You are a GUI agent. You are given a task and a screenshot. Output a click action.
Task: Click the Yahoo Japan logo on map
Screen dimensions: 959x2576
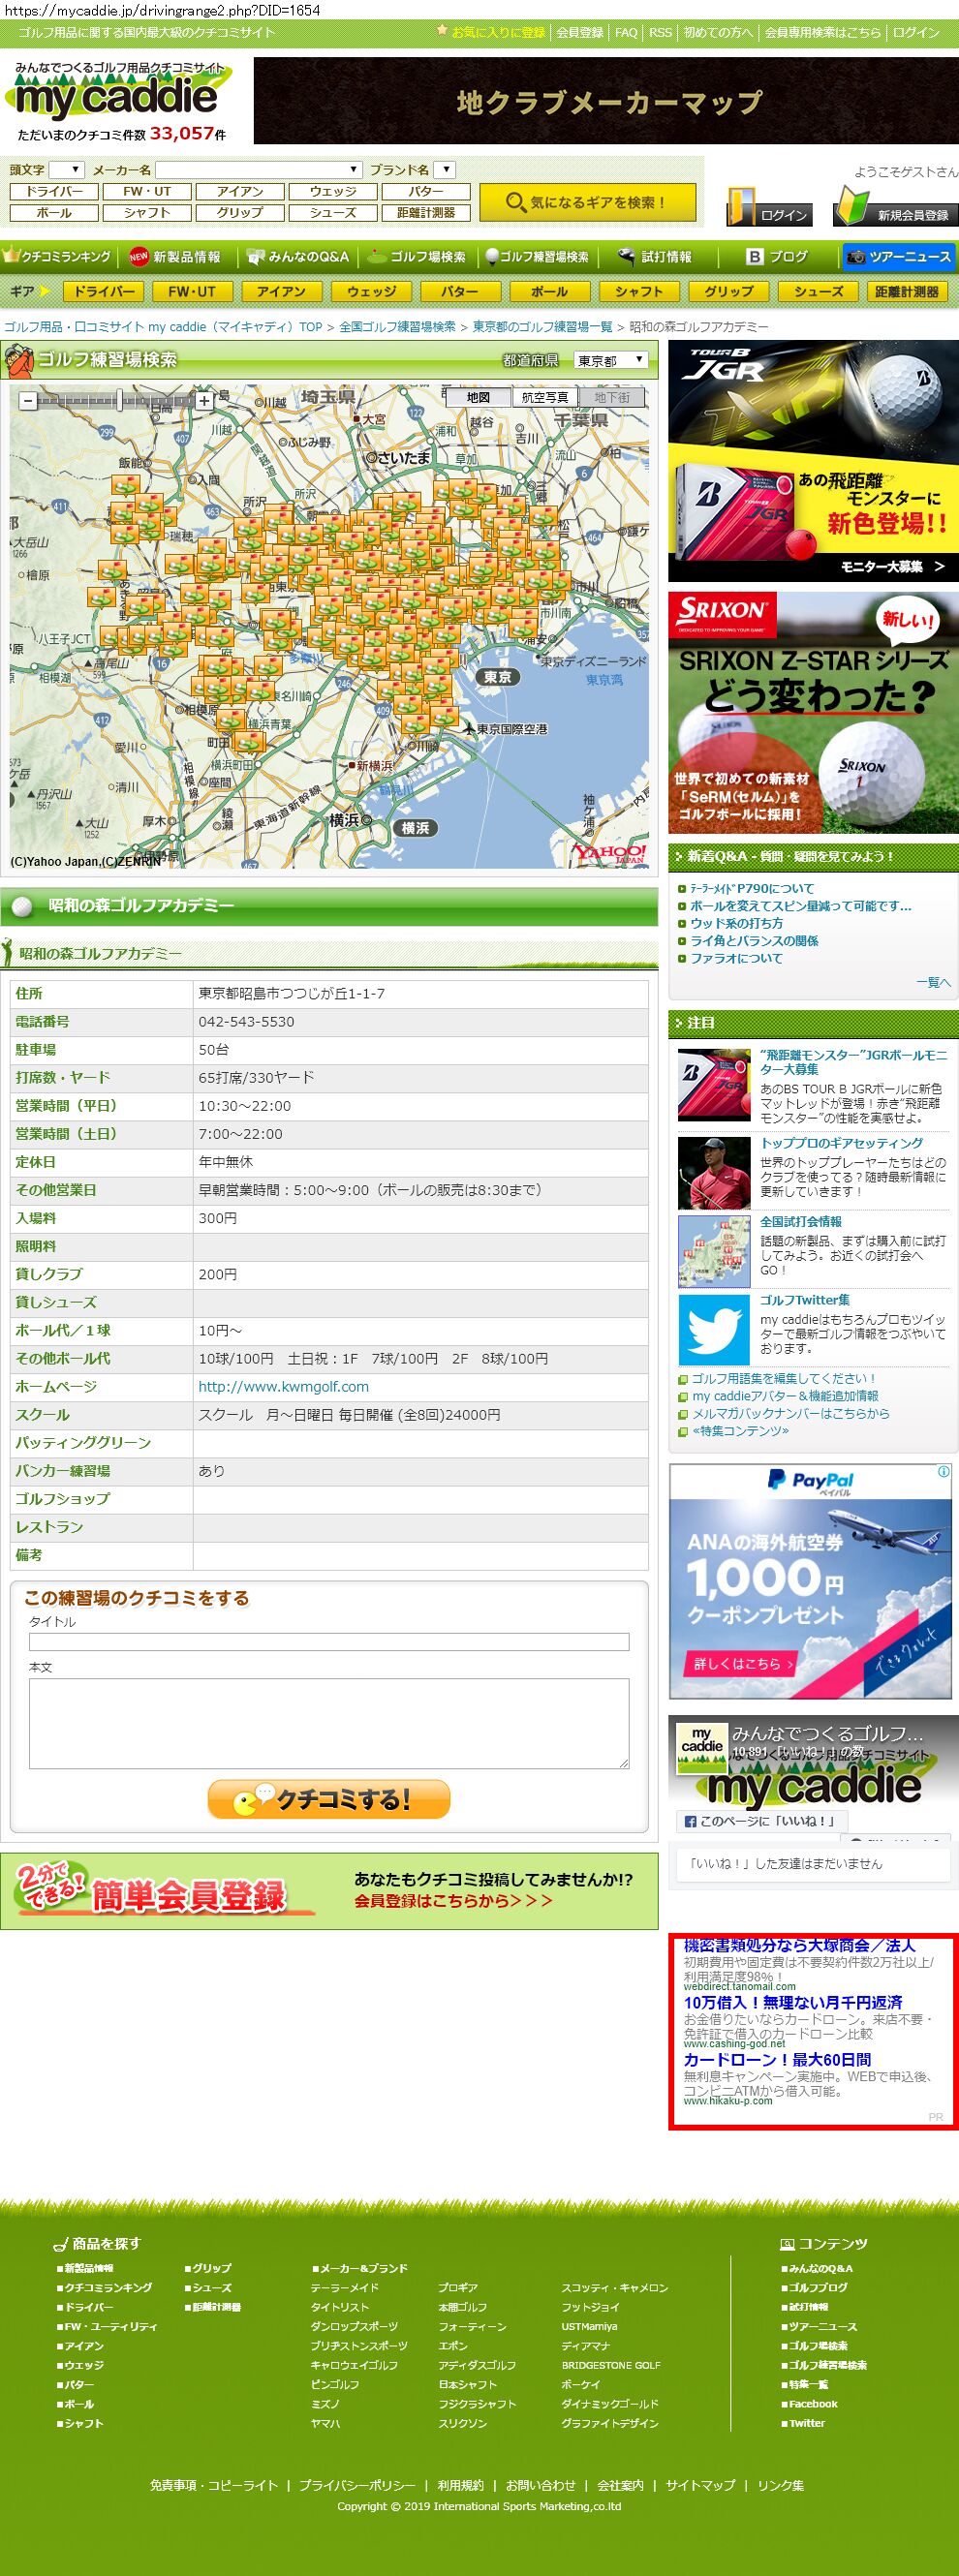click(610, 852)
